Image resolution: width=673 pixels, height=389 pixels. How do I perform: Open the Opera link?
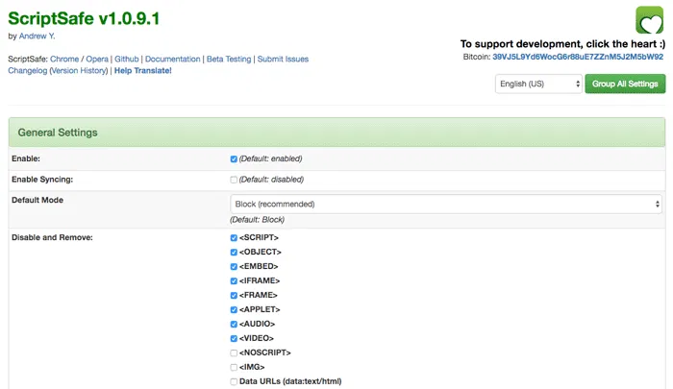(x=97, y=60)
